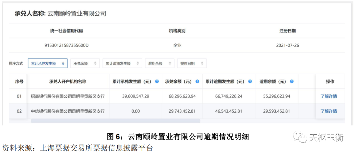The height and width of the screenshot is (153, 355).
Task: Select the 中信银行股份有限公司昆明呈贡新区支行 cell
Action: pos(67,111)
